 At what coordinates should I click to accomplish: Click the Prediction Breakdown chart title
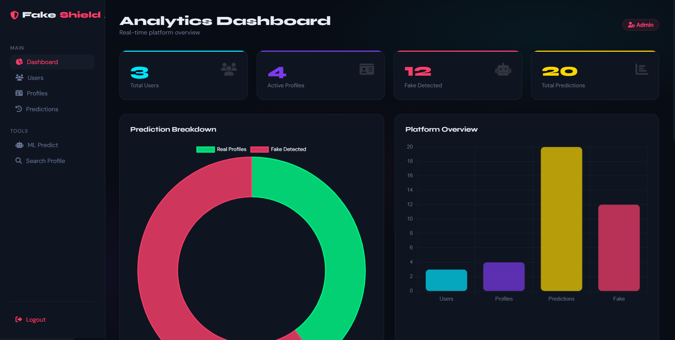173,130
